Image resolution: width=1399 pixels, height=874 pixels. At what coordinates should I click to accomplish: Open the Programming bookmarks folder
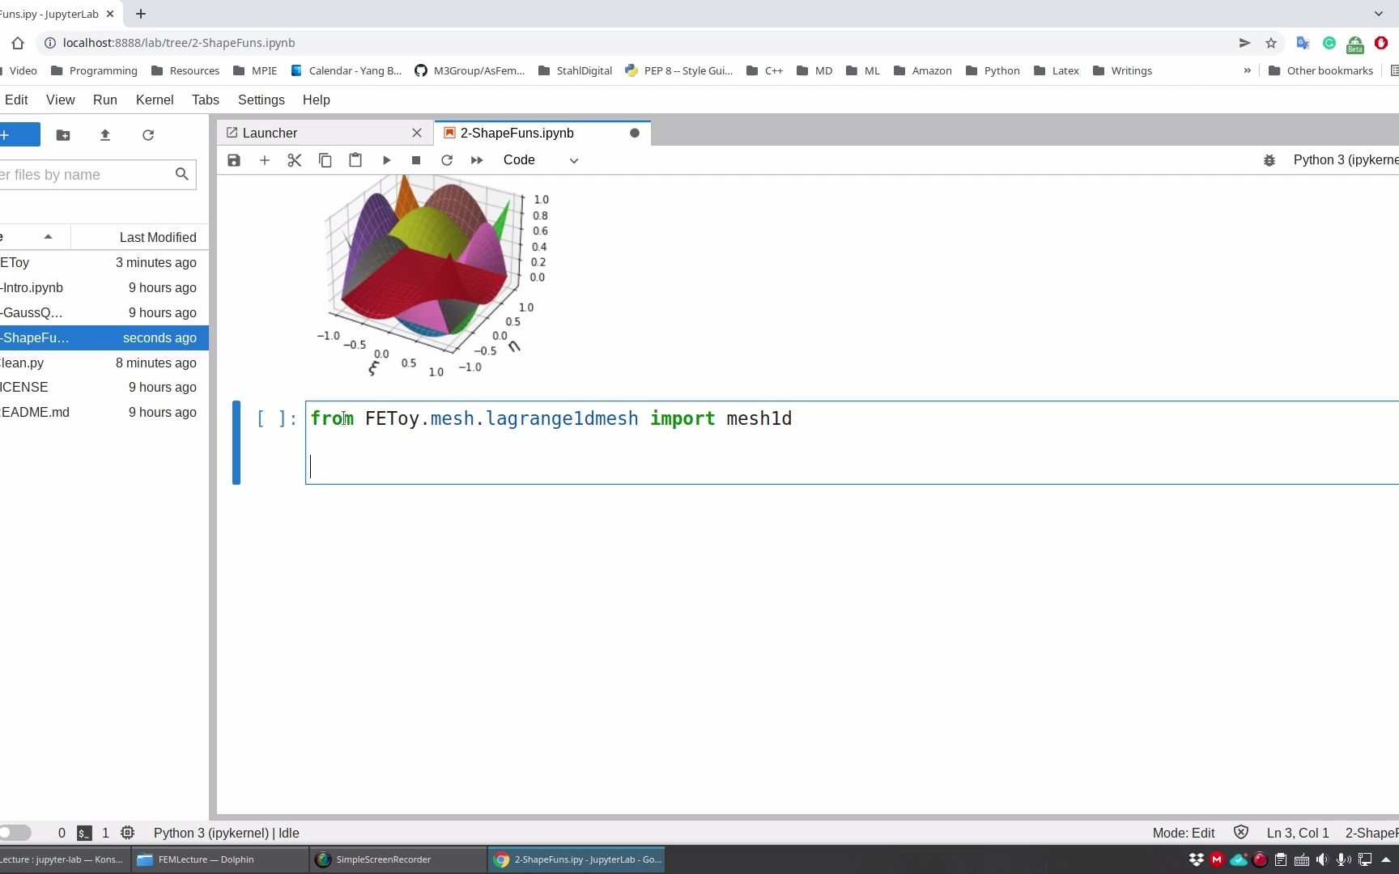point(94,70)
